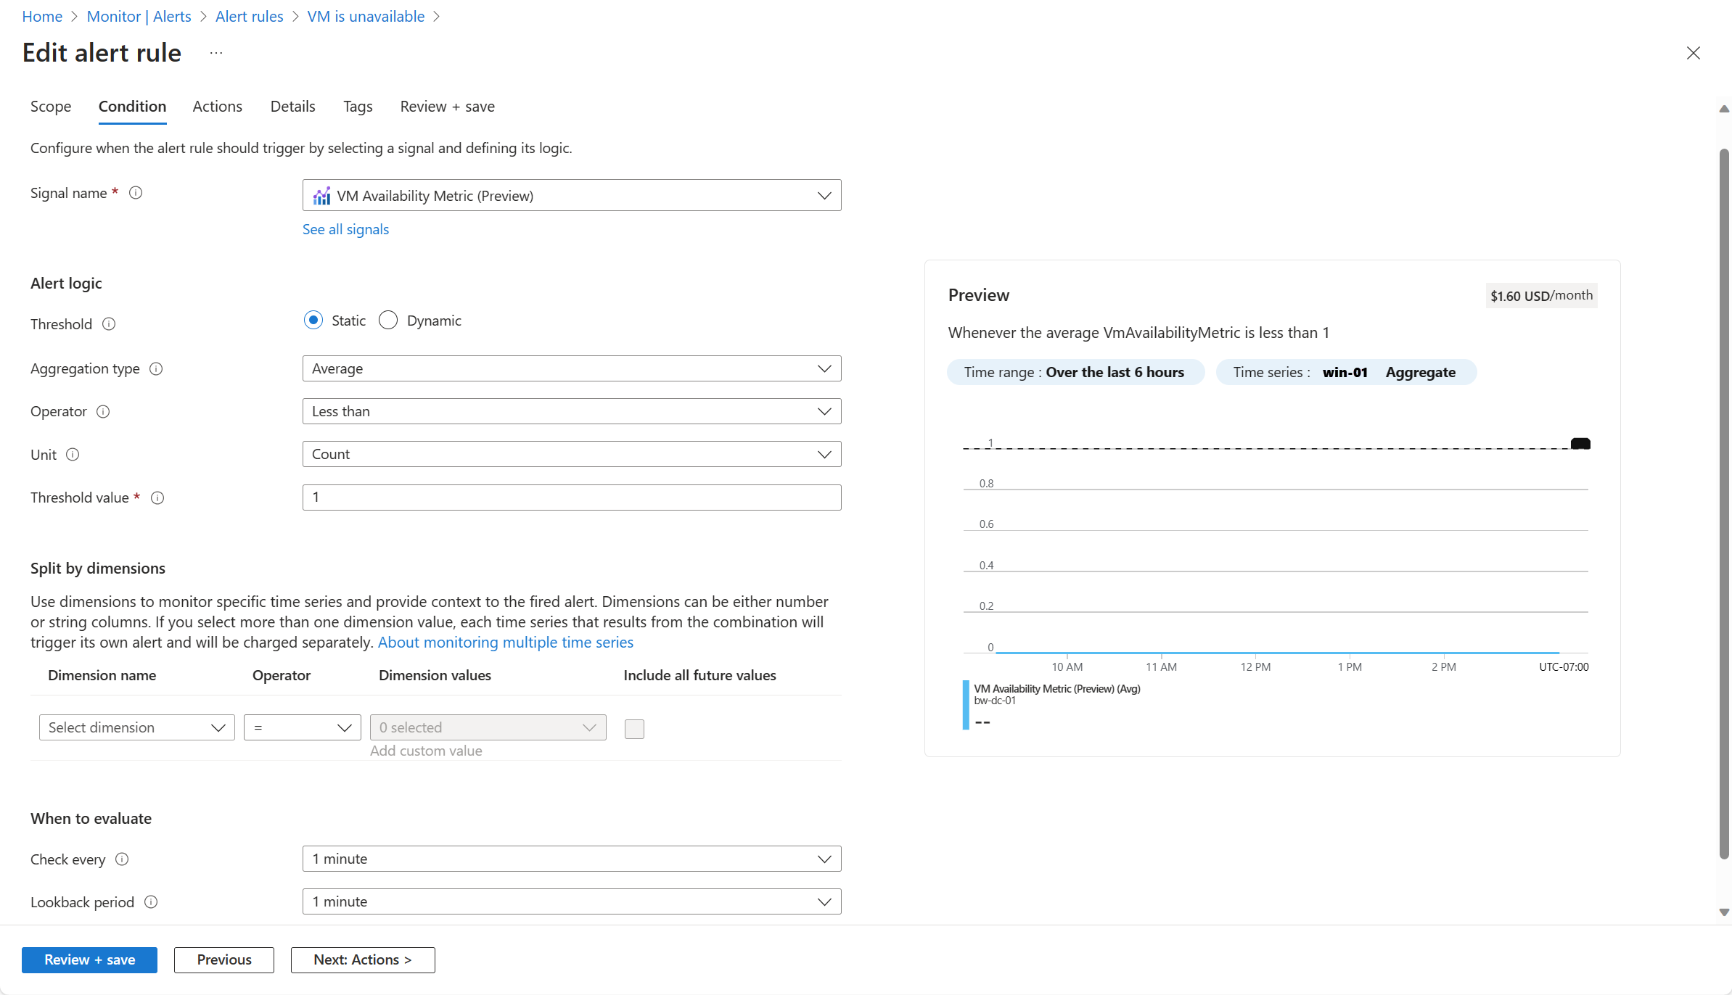The height and width of the screenshot is (995, 1732).
Task: Select the Dynamic threshold radio button
Action: point(388,321)
